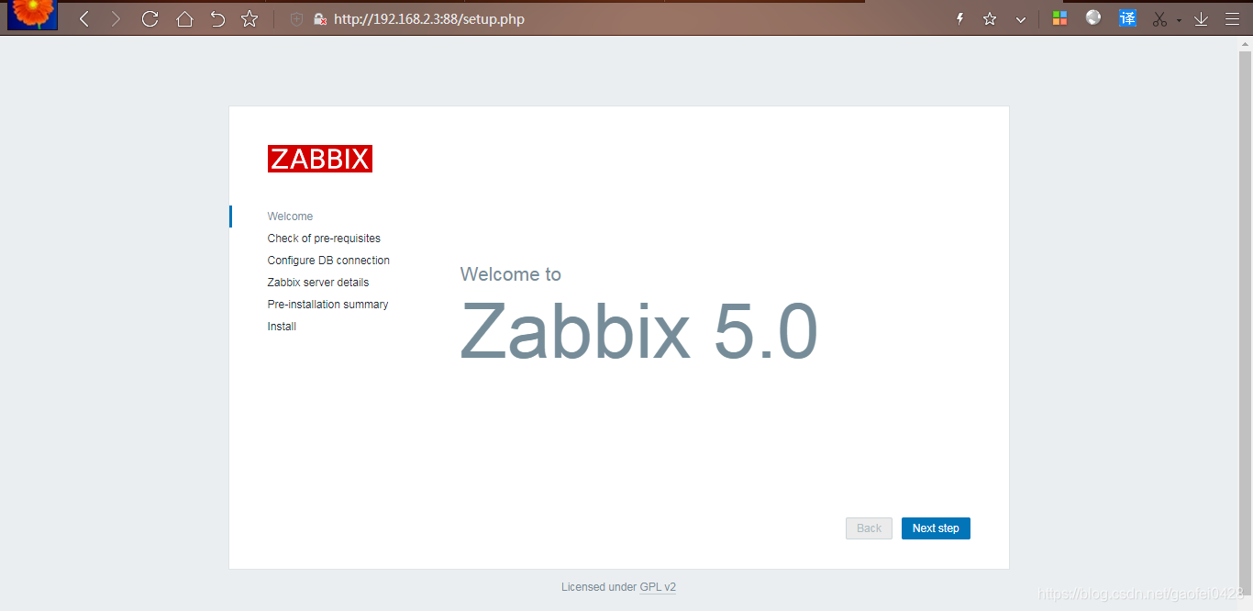
Task: Select the Welcome setup step
Action: tap(290, 217)
